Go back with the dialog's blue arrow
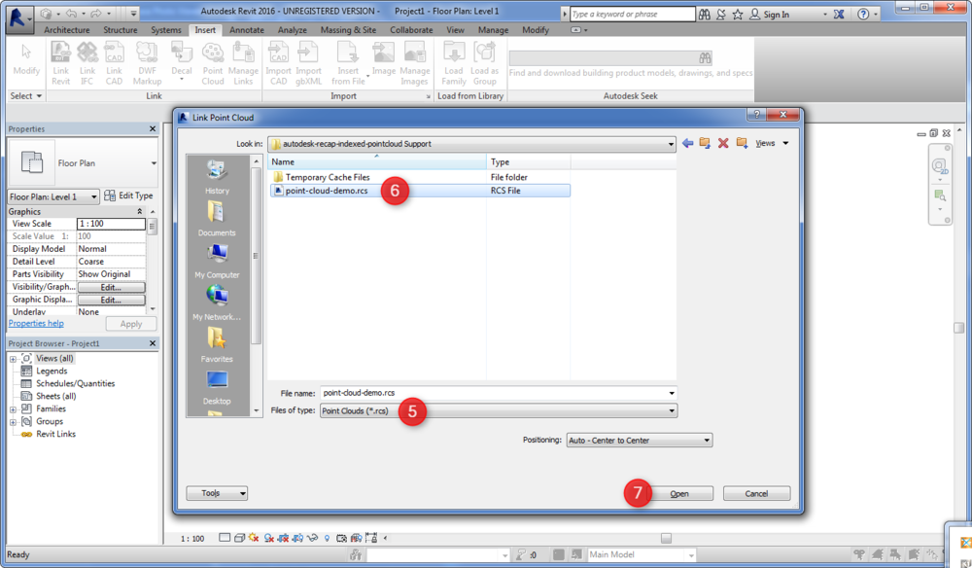The image size is (972, 568). coord(687,143)
